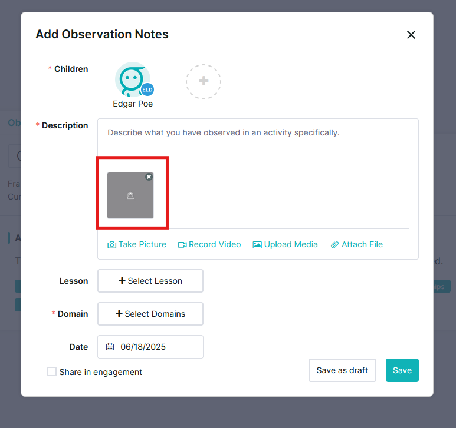Viewport: 456px width, 428px height.
Task: Open Select Domains
Action: click(x=150, y=314)
